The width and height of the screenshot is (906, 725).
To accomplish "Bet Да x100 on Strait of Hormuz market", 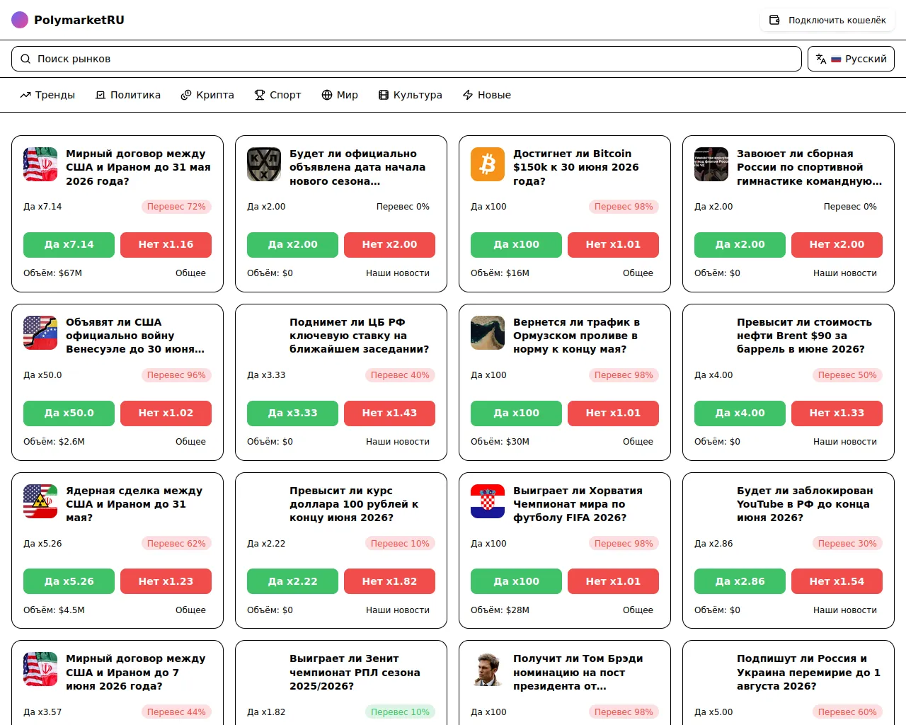I will (x=516, y=413).
